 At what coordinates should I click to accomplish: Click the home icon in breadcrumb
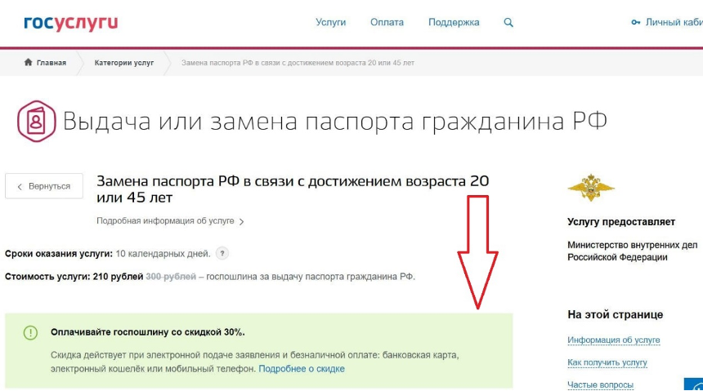click(x=28, y=62)
